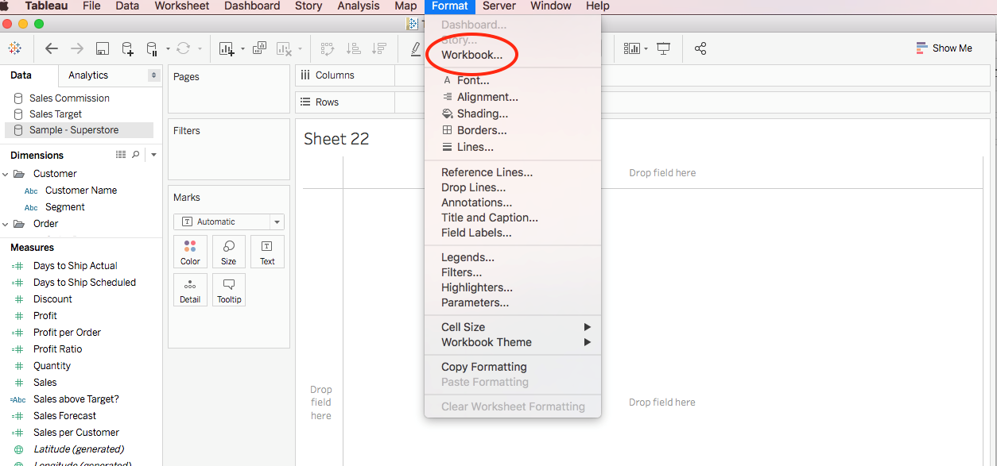Open the Color marks card
Image resolution: width=997 pixels, height=466 pixels.
190,251
